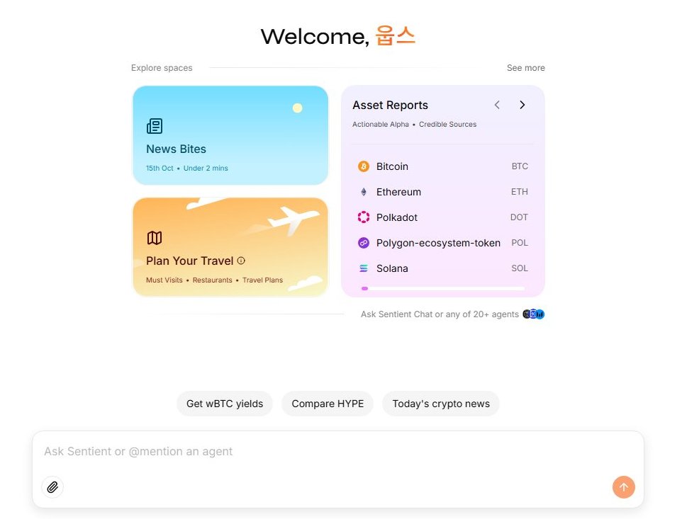Click the agent avatars next to 20+ agents
This screenshot has width=682, height=519.
534,314
